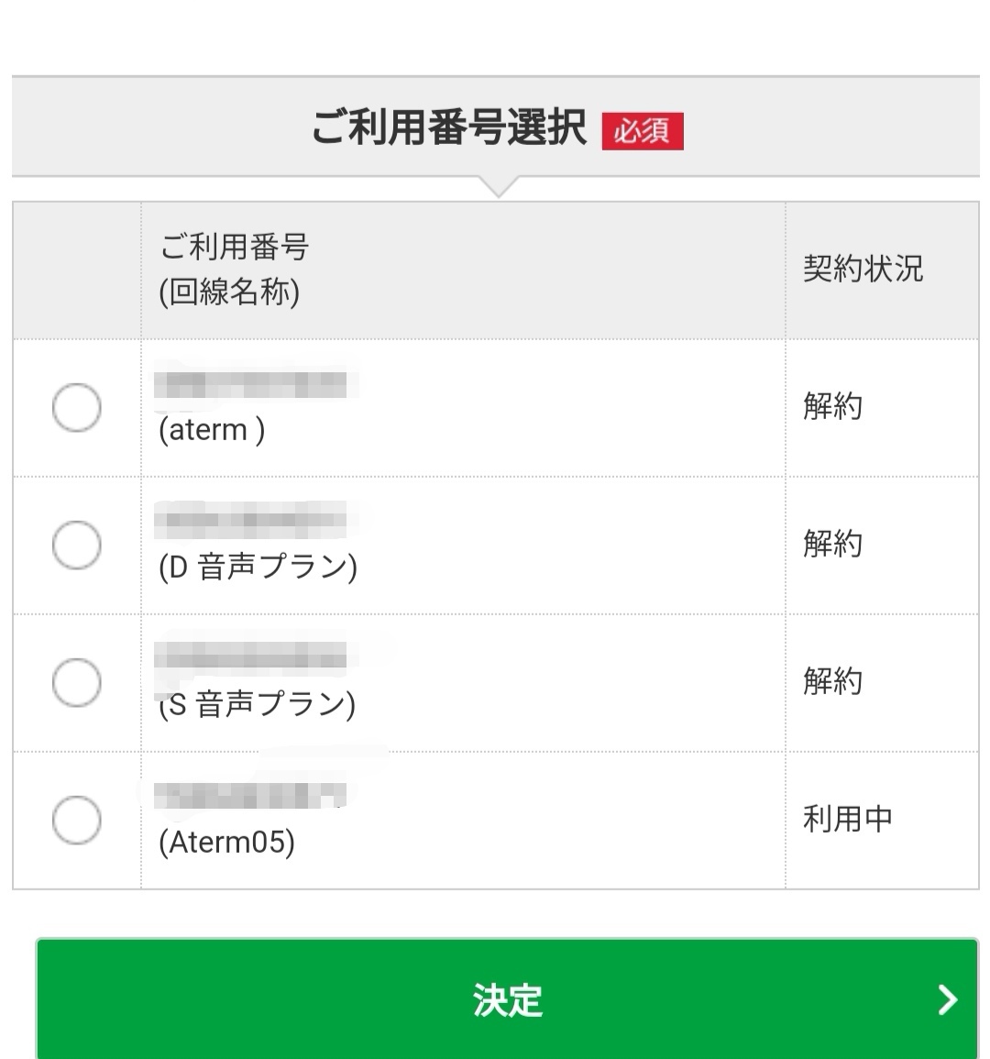The image size is (990, 1059).
Task: Click the blurred number above (aterm )
Action: coord(249,384)
